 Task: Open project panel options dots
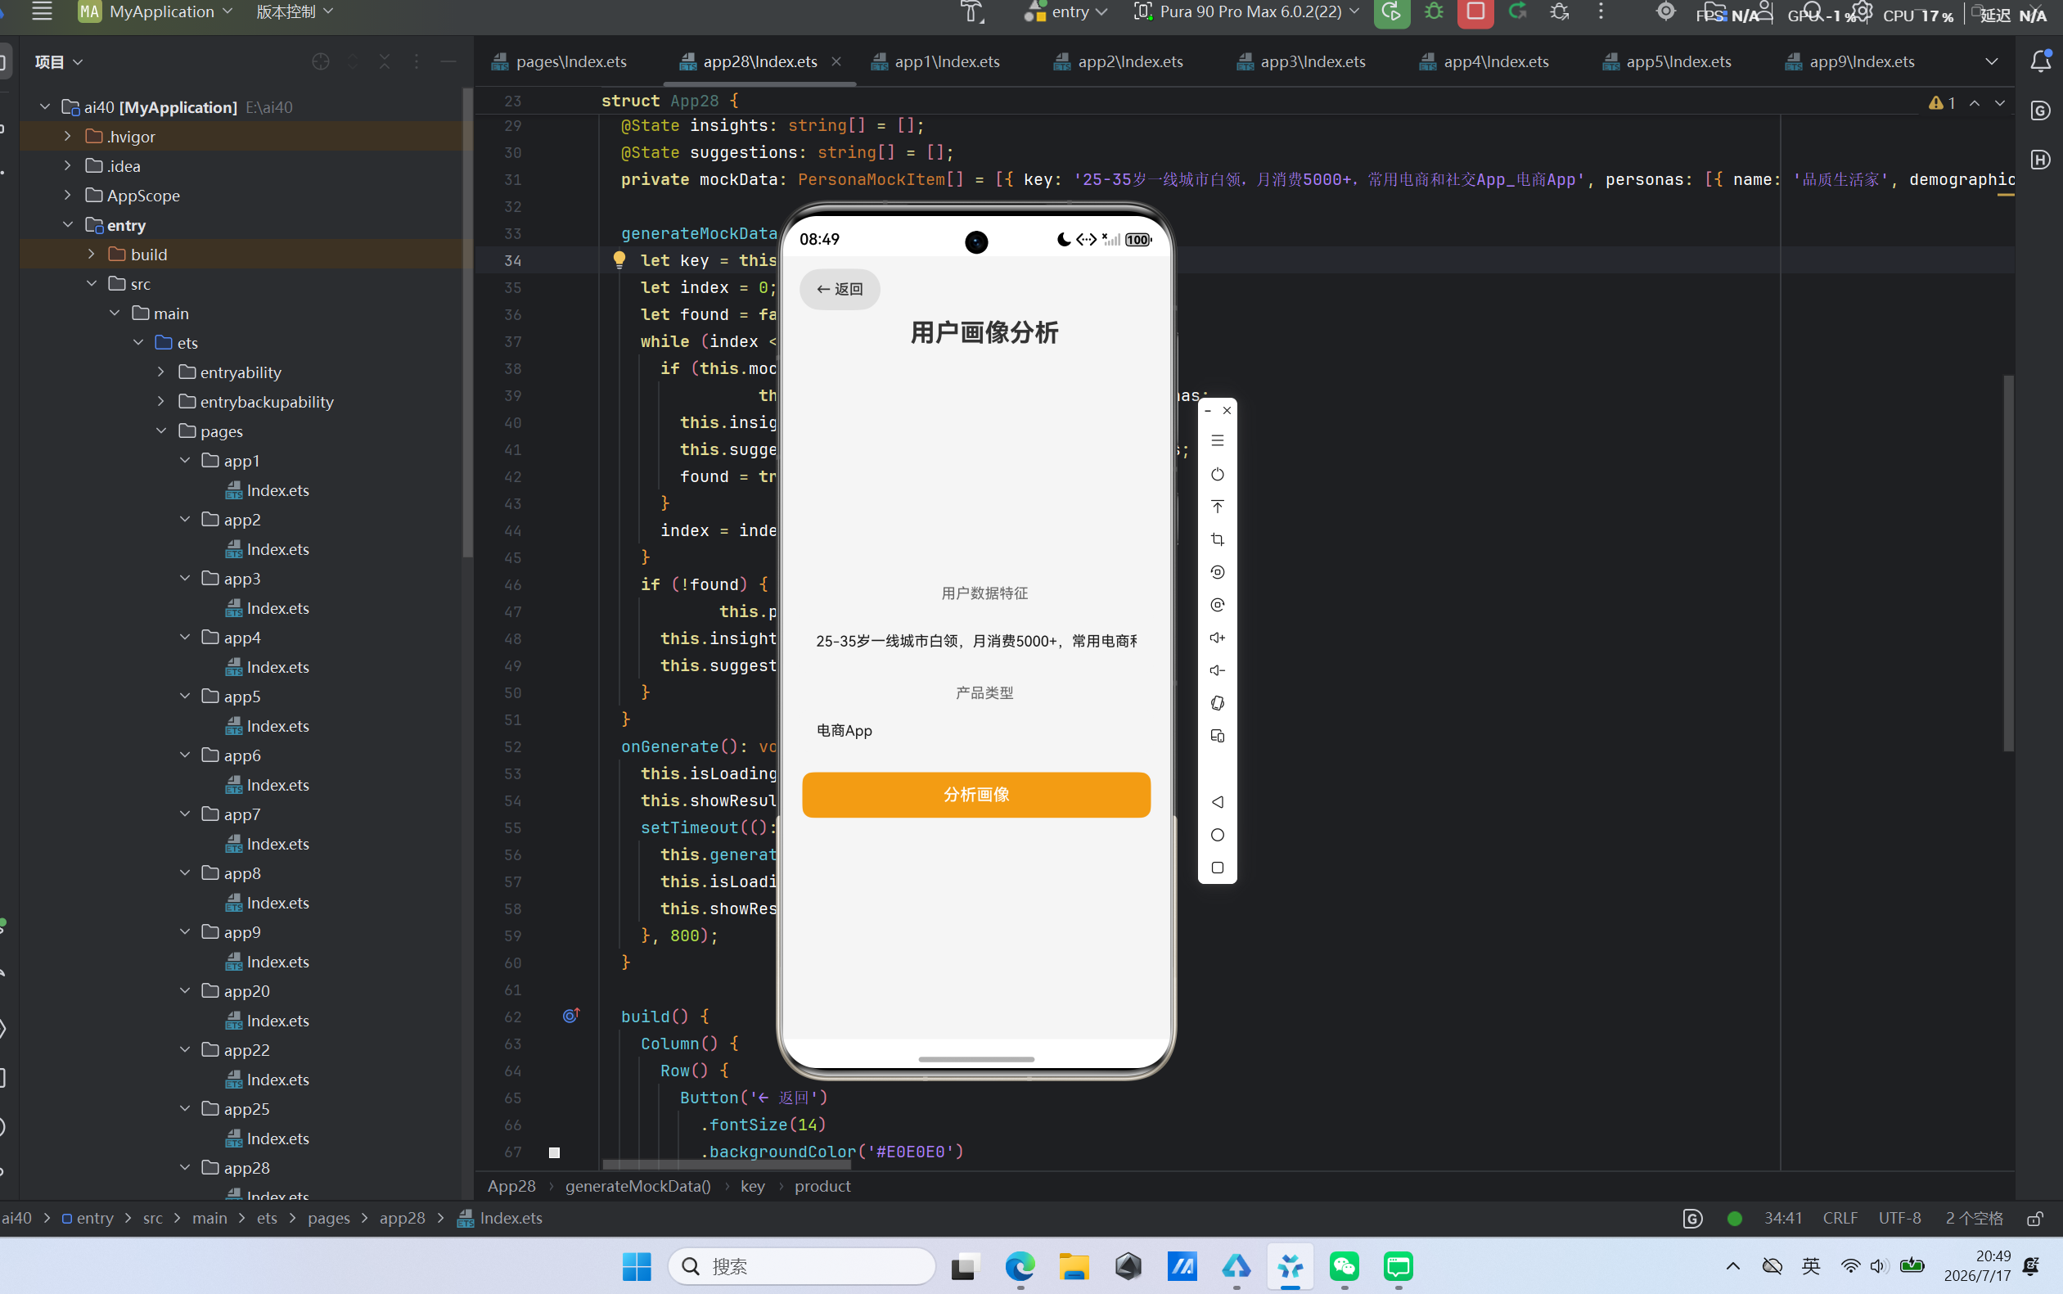click(416, 61)
